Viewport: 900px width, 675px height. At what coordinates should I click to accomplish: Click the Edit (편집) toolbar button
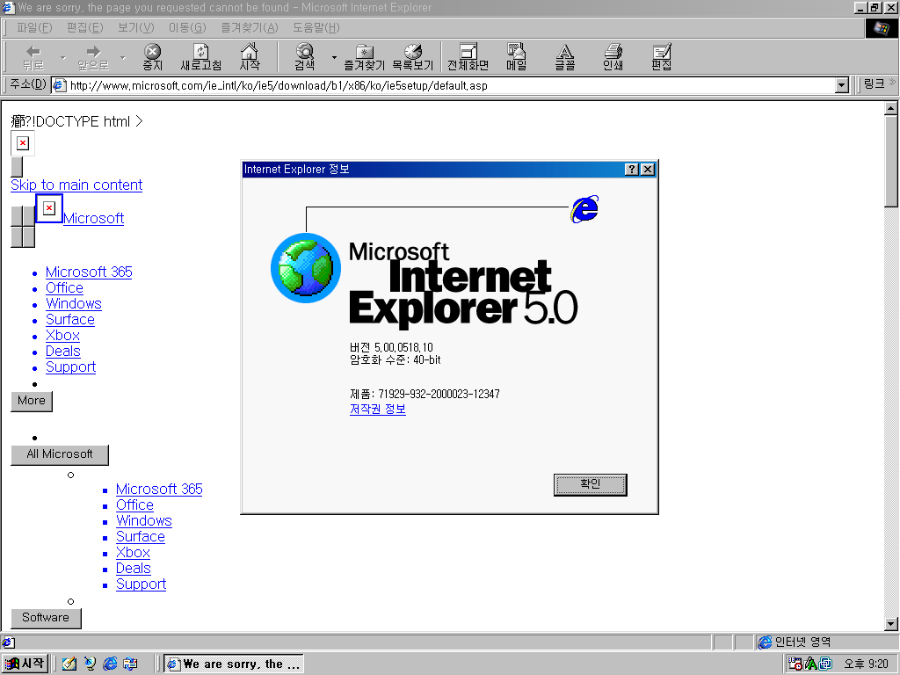point(661,57)
